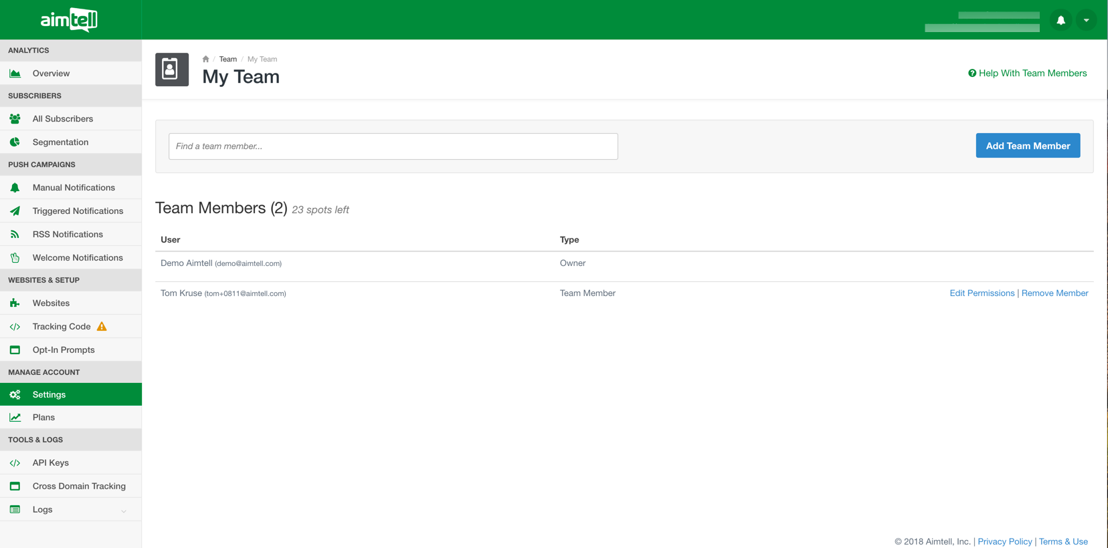Click the Aimtell logo
Image resolution: width=1108 pixels, height=548 pixels.
(x=69, y=20)
